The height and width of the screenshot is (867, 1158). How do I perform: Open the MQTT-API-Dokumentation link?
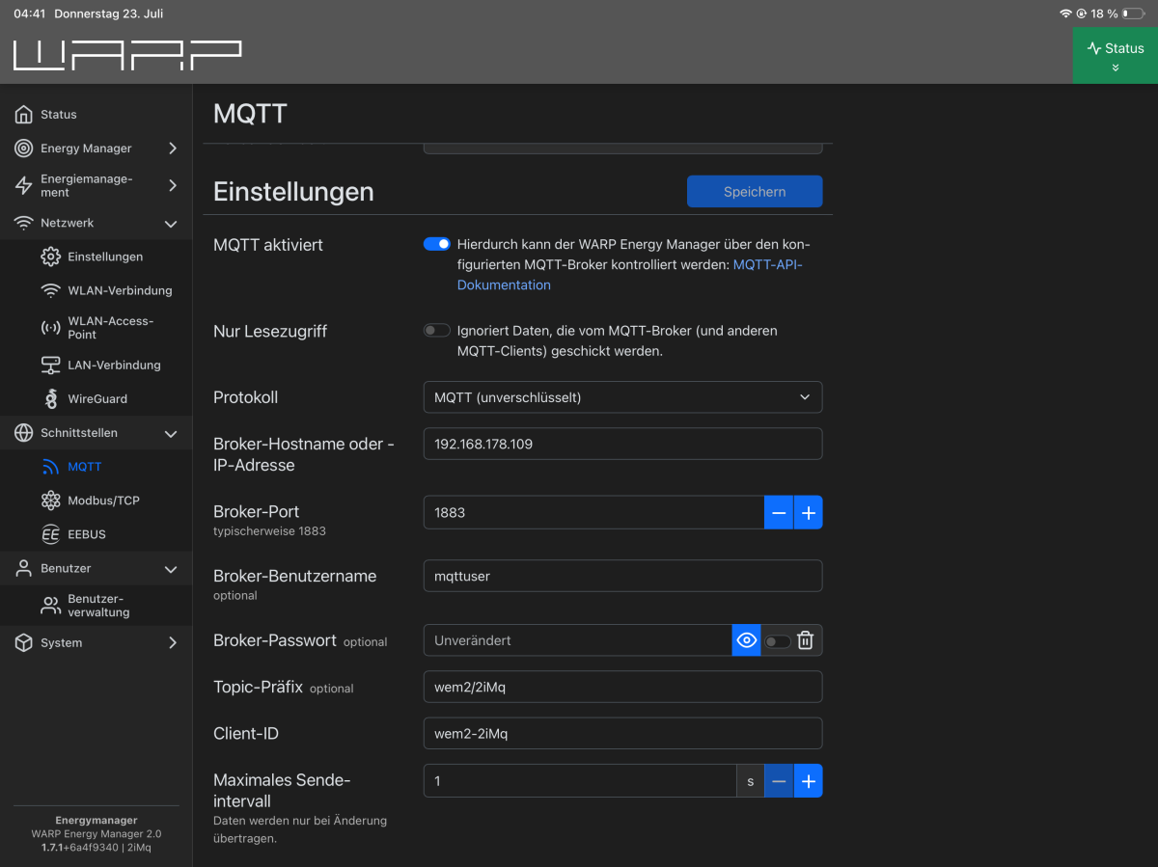pyautogui.click(x=630, y=275)
